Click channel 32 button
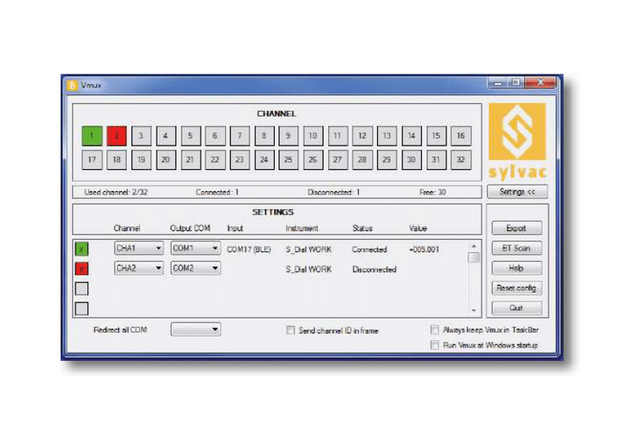The height and width of the screenshot is (437, 625). point(461,160)
